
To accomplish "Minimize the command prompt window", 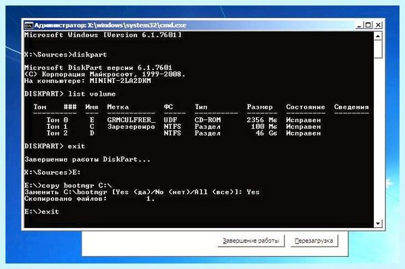I will click(x=359, y=25).
